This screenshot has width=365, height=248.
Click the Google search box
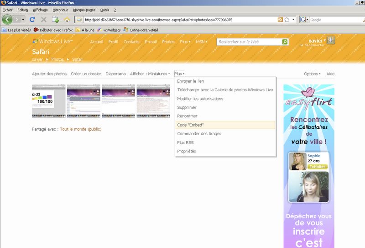point(336,20)
